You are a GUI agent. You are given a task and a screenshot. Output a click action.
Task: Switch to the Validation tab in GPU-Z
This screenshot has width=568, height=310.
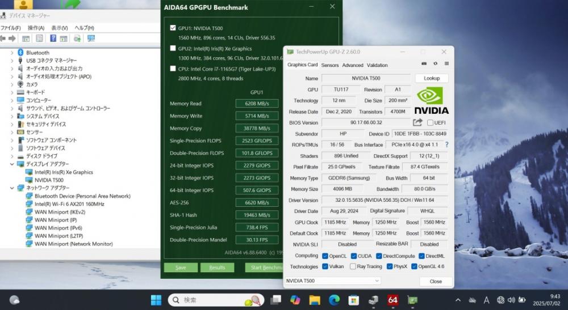377,65
